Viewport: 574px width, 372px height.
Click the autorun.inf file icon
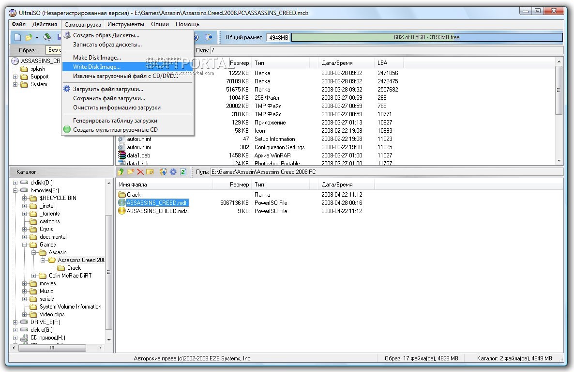(x=122, y=139)
